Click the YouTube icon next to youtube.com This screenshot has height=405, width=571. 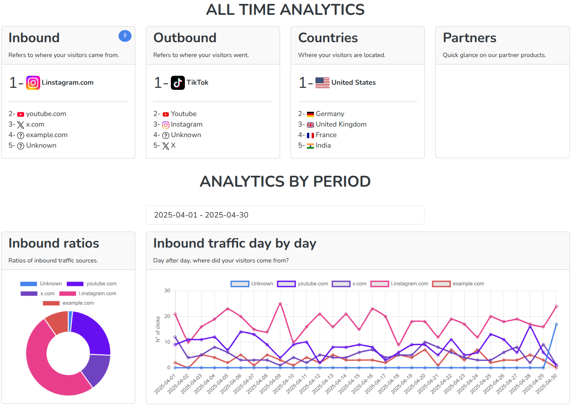tap(21, 114)
